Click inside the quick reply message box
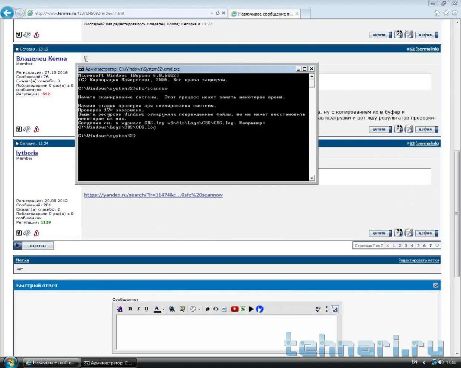Image resolution: width=461 pixels, height=368 pixels. [226, 332]
